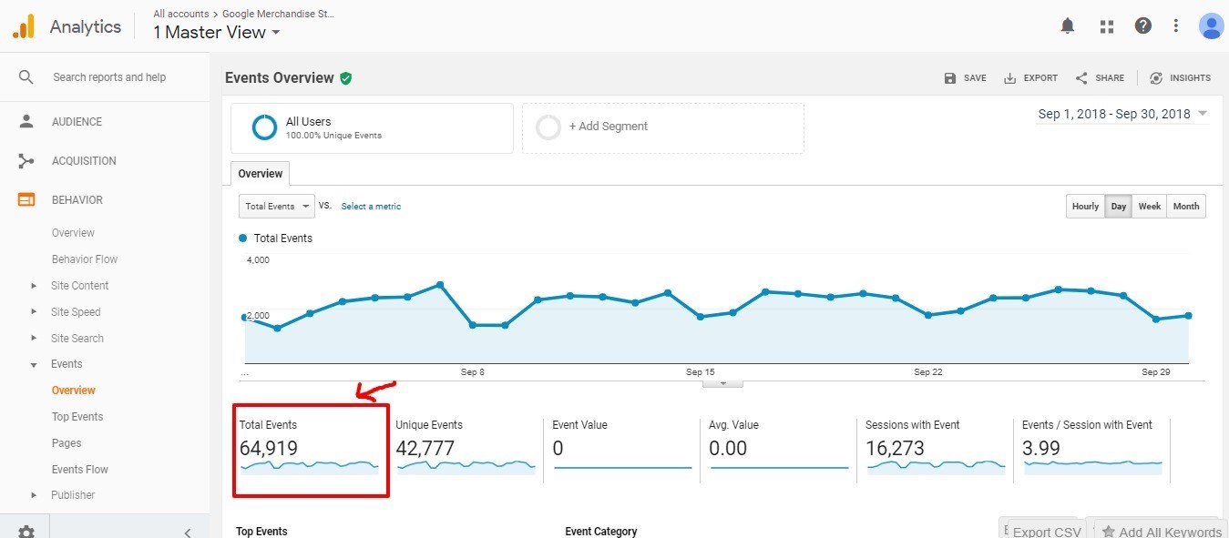1229x538 pixels.
Task: Open the Google apps grid icon
Action: point(1107,26)
